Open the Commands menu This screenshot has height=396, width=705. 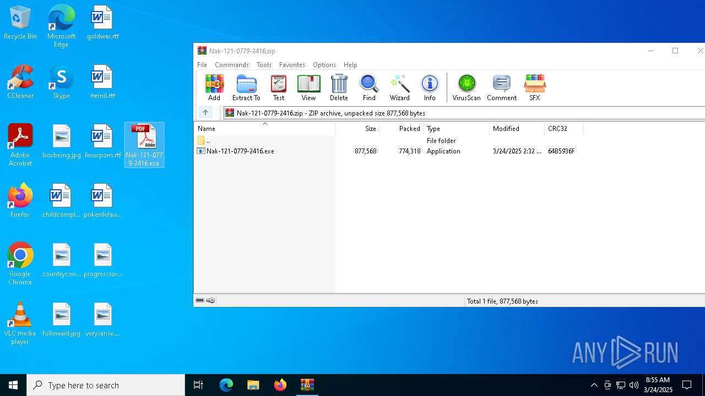232,64
